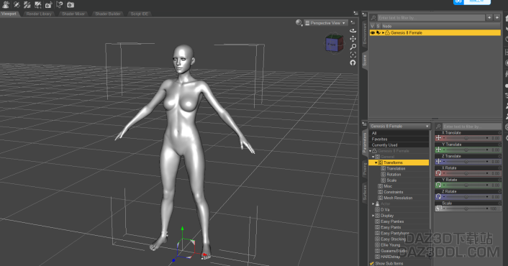The height and width of the screenshot is (266, 508).
Task: Select the magnifier zoom control in viewport
Action: coord(353,47)
